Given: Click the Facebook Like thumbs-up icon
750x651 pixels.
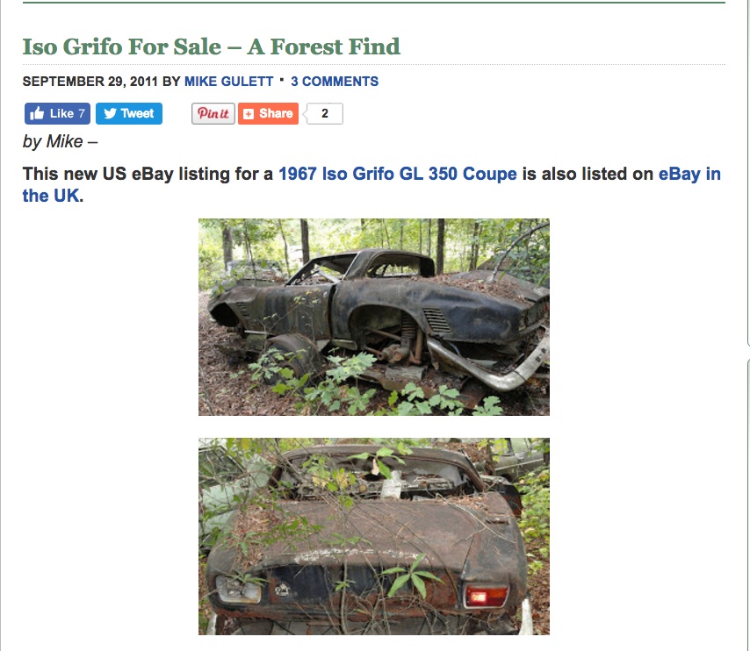Looking at the screenshot, I should coord(37,113).
